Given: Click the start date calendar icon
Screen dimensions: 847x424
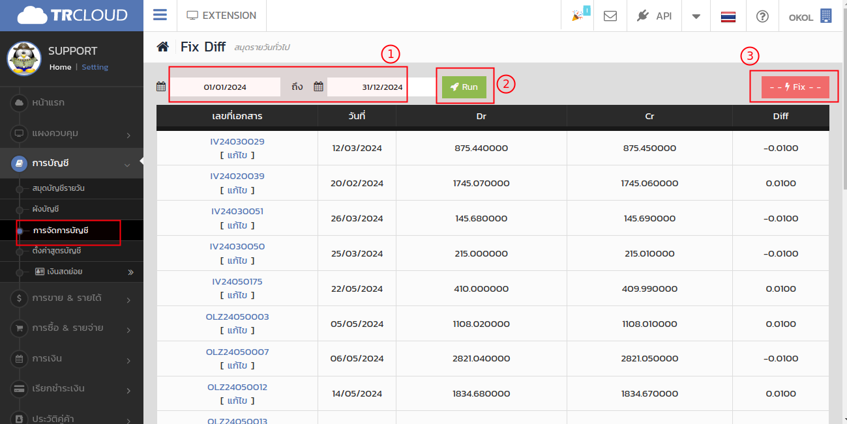Looking at the screenshot, I should [x=161, y=87].
